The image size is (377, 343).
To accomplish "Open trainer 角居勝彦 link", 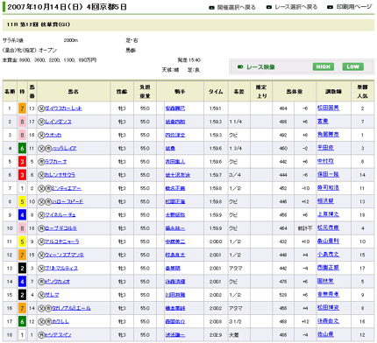I will [x=328, y=135].
